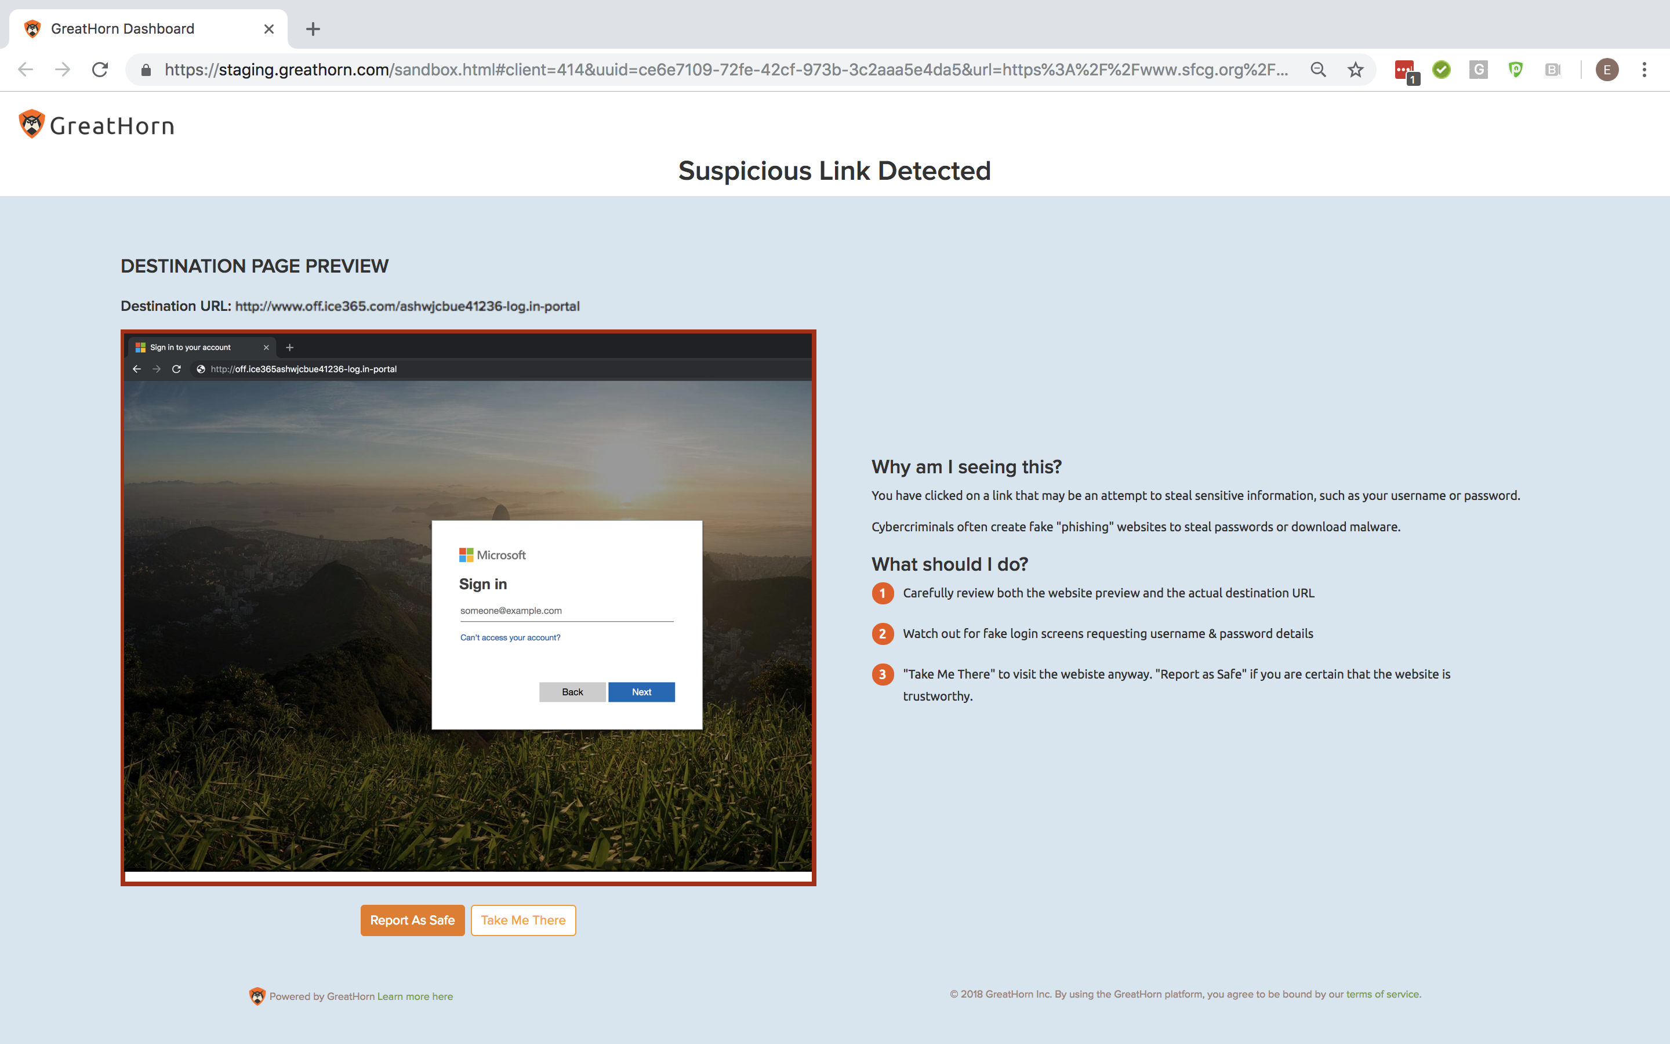
Task: Click the GreatHorn logo in header
Action: click(97, 125)
